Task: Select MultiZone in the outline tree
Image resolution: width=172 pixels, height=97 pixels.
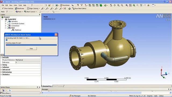Action: pyautogui.click(x=18, y=30)
